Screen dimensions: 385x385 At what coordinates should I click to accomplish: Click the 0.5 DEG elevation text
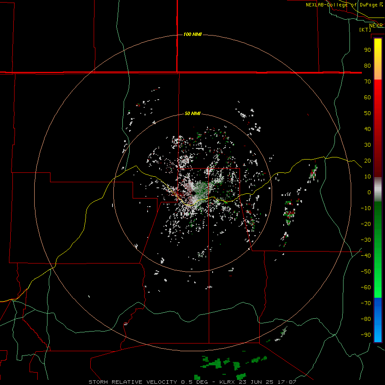click(x=194, y=382)
